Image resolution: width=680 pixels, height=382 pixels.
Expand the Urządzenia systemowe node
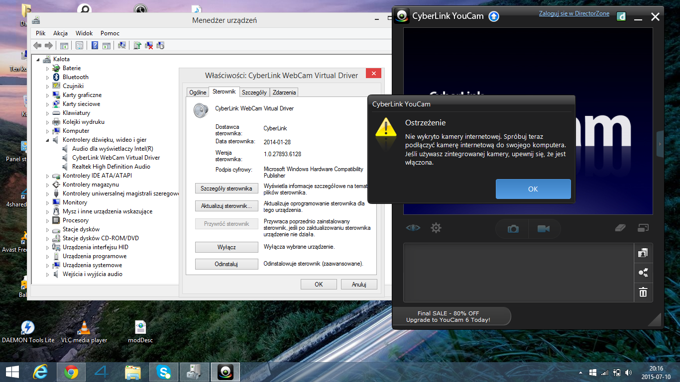pyautogui.click(x=48, y=265)
